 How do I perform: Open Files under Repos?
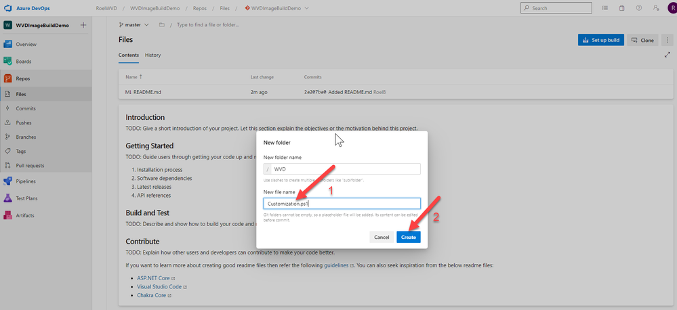click(x=21, y=94)
